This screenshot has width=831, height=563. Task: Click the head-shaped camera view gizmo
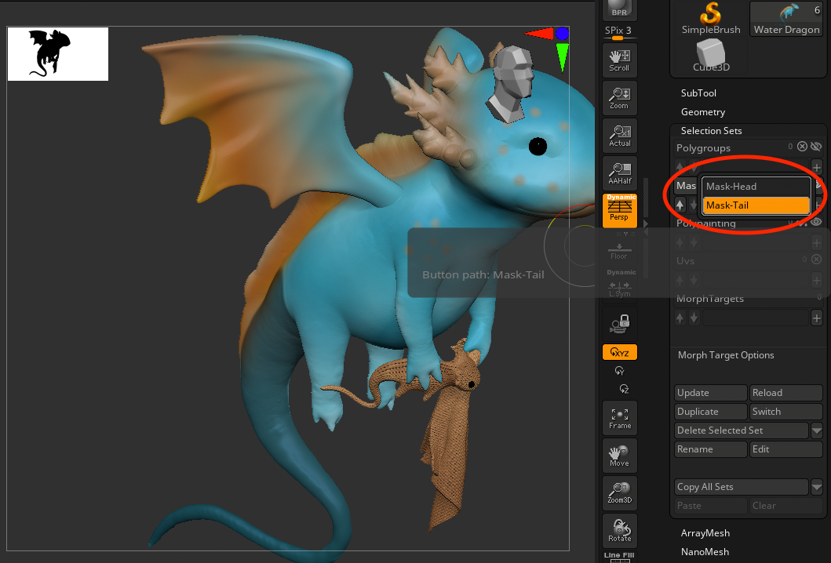(510, 83)
